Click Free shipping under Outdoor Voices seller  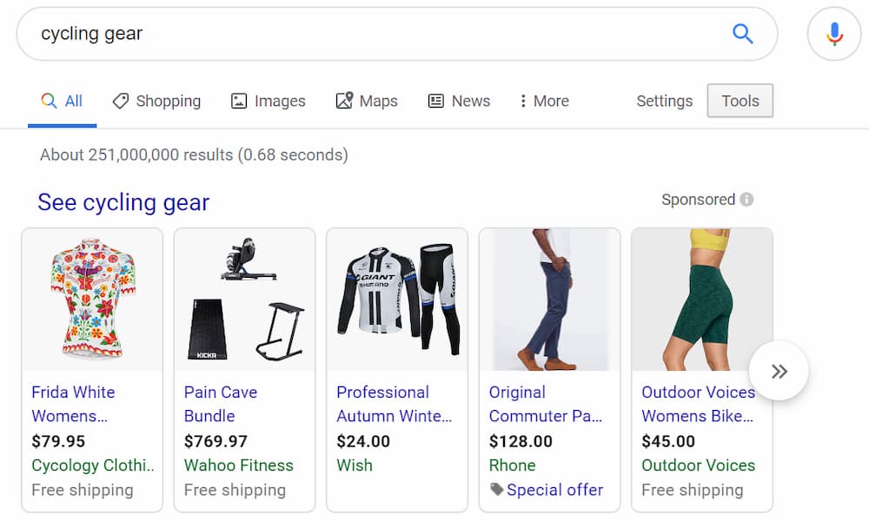tap(693, 490)
